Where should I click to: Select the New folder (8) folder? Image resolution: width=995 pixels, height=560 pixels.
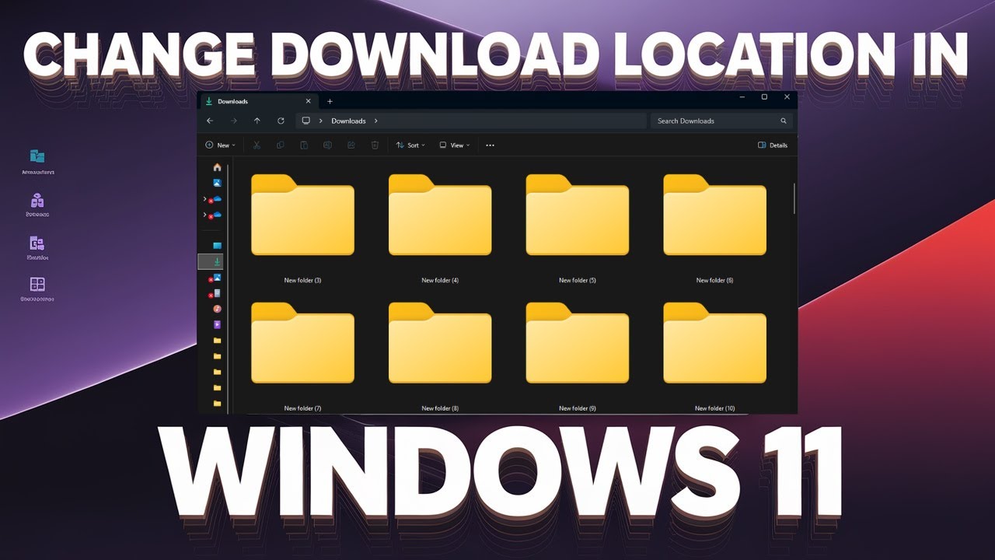pyautogui.click(x=440, y=356)
